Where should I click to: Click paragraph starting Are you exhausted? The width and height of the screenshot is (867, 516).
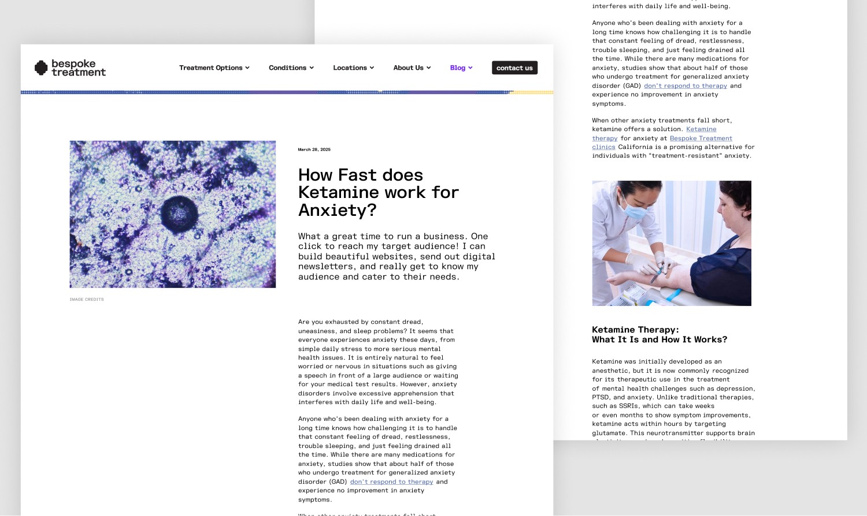click(x=378, y=362)
